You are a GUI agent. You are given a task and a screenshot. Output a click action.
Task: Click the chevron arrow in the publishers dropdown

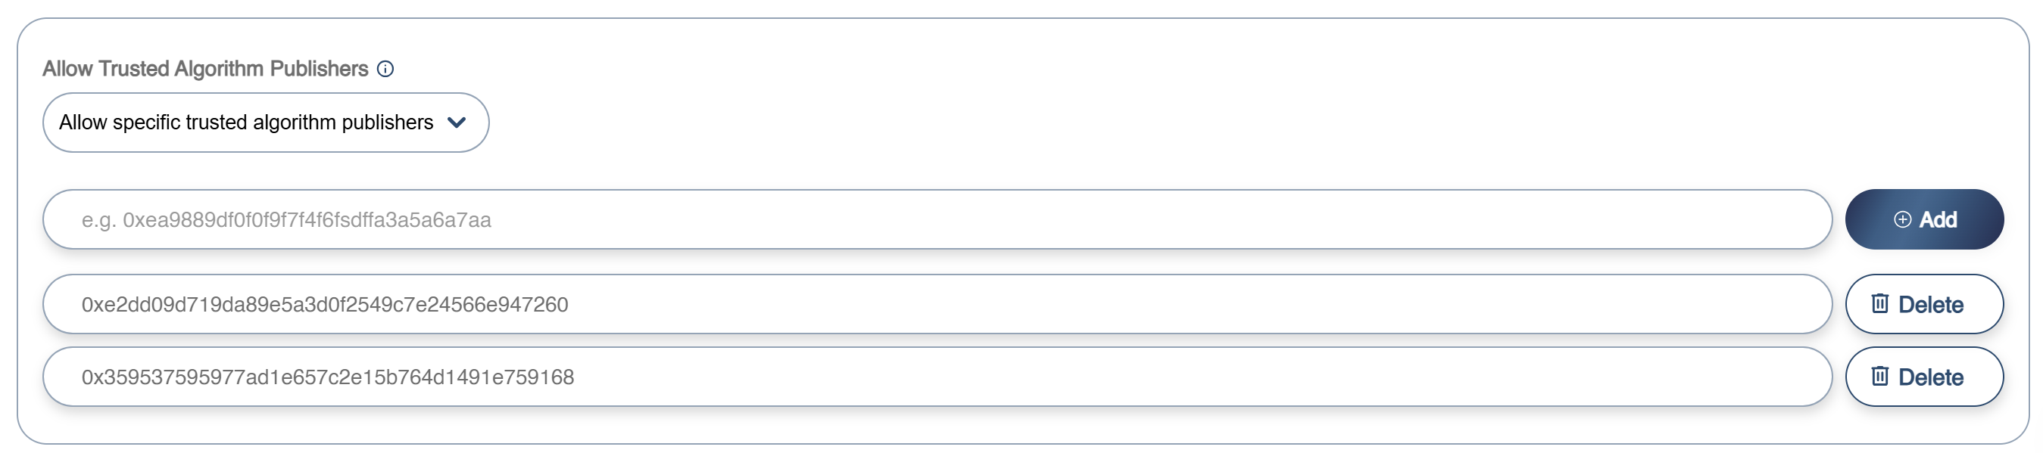coord(456,123)
